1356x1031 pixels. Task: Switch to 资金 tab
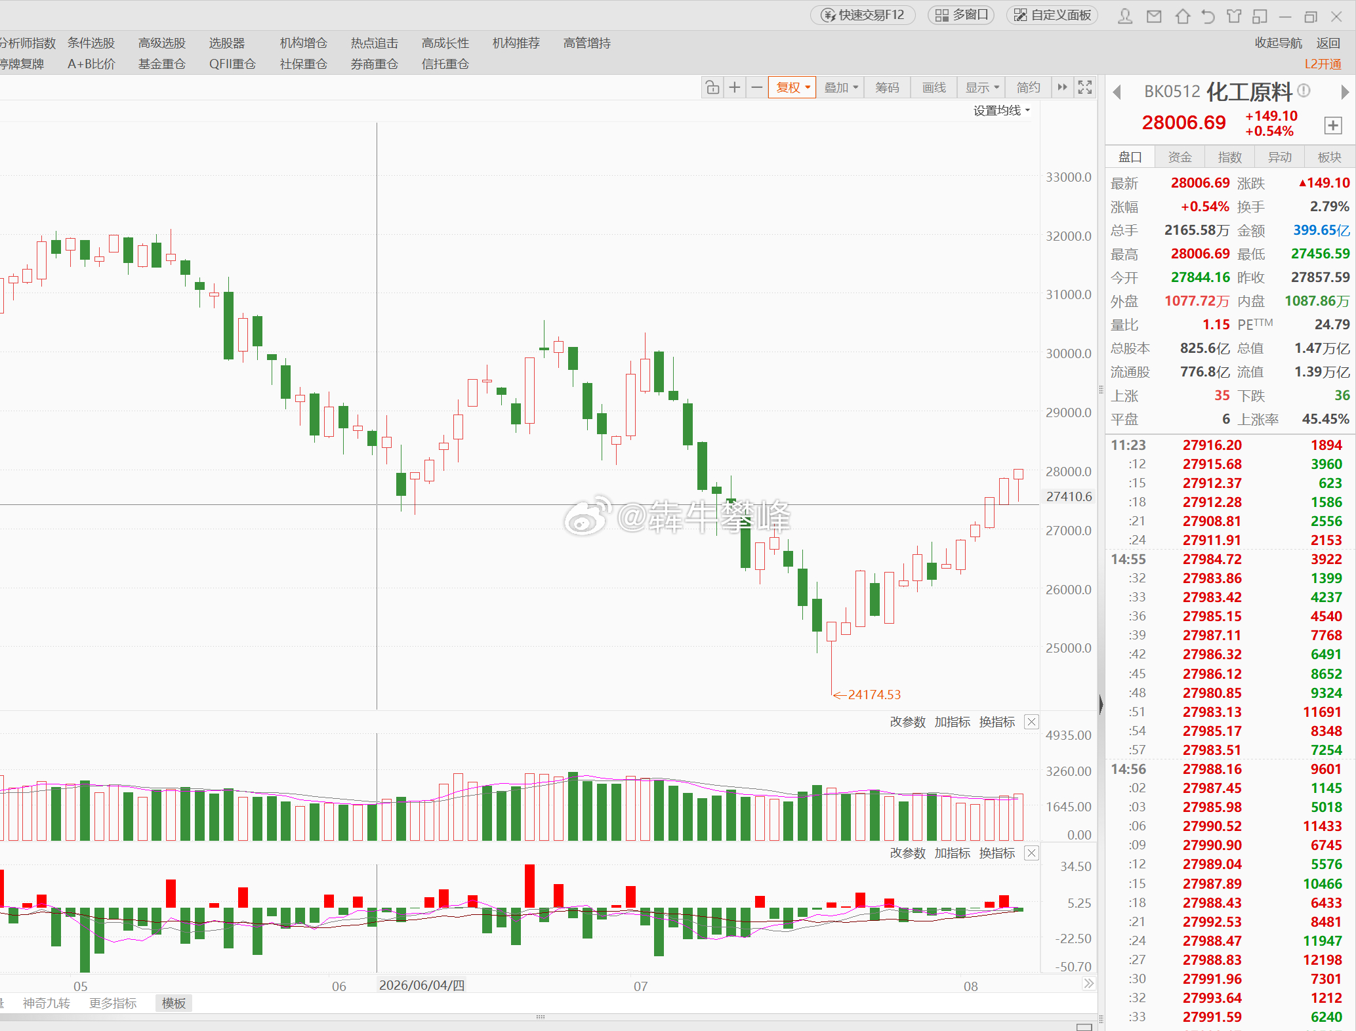click(x=1180, y=157)
